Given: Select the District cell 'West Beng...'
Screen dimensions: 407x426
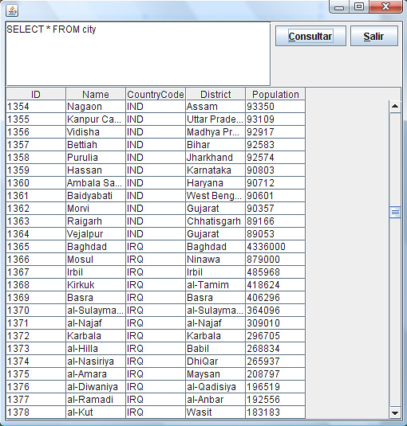Looking at the screenshot, I should [x=215, y=196].
